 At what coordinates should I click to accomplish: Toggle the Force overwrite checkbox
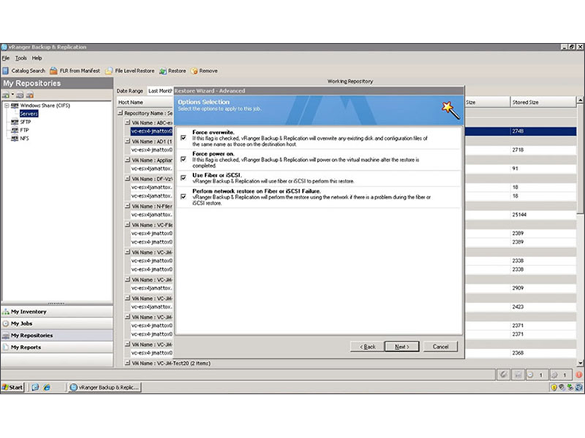pos(183,138)
